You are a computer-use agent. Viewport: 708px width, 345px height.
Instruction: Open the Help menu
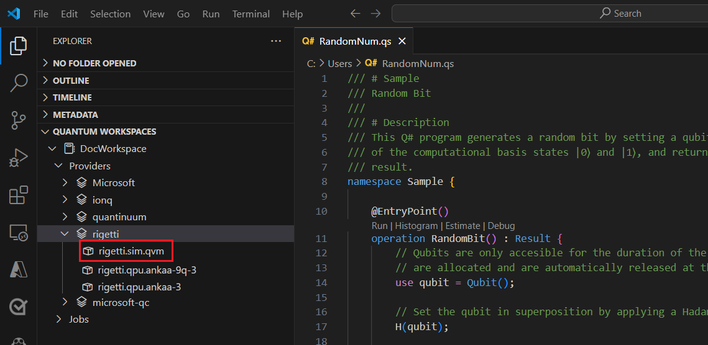pos(292,14)
